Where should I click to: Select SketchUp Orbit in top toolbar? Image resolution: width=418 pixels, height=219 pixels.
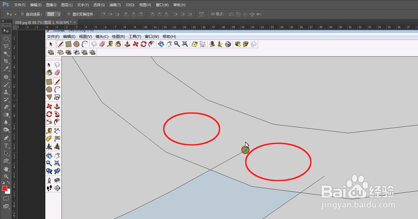pyautogui.click(x=161, y=44)
